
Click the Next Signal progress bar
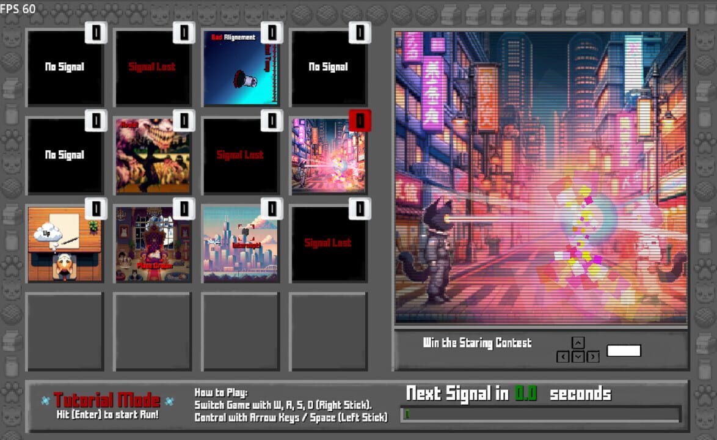[540, 414]
